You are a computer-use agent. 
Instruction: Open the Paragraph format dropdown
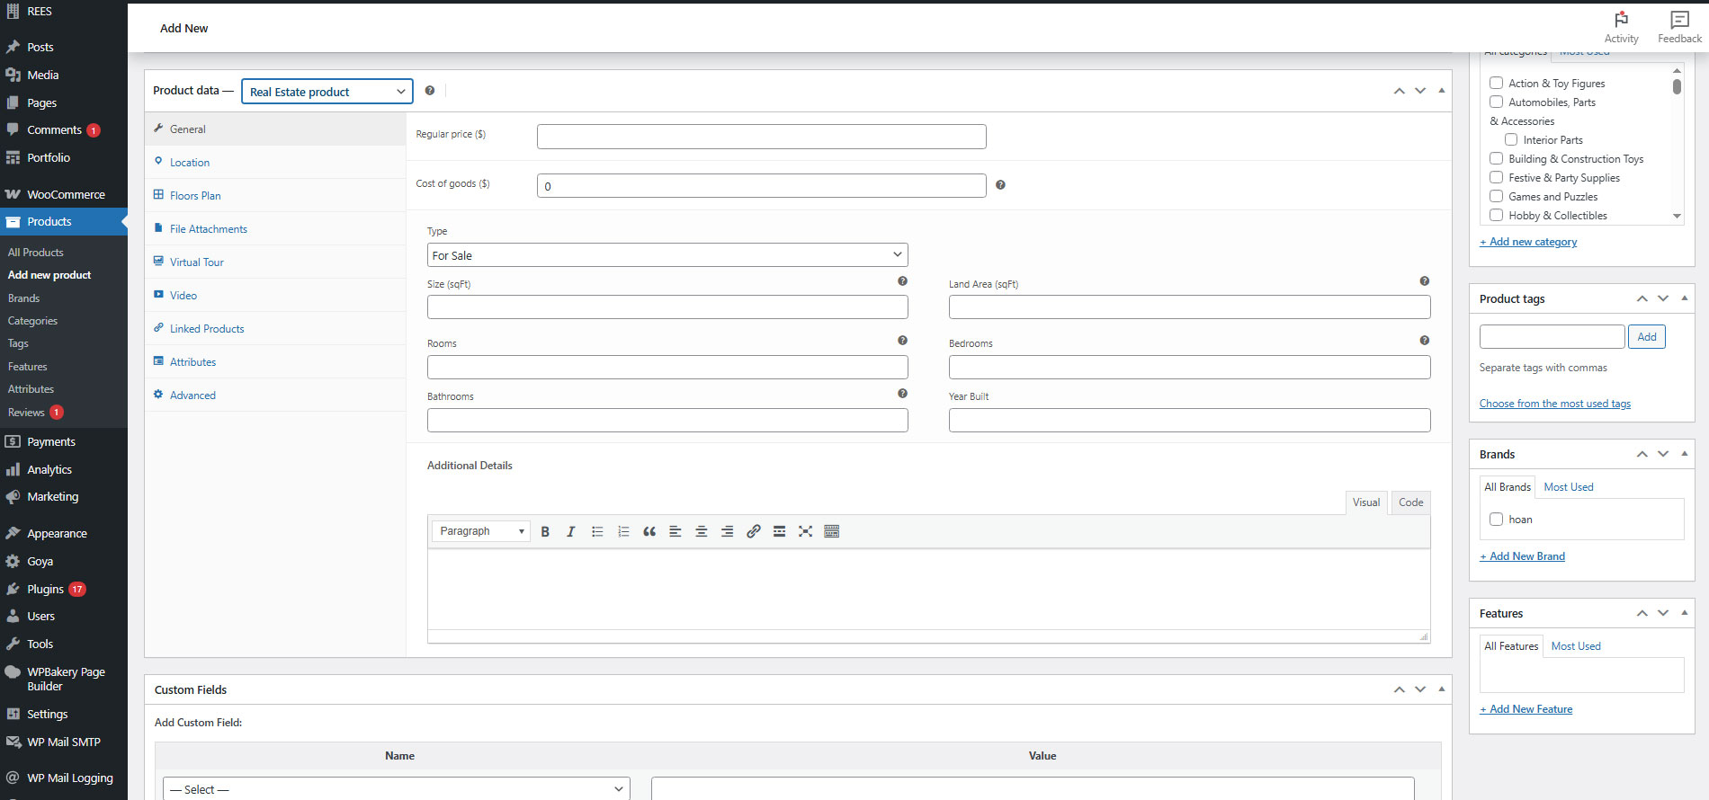click(x=481, y=531)
